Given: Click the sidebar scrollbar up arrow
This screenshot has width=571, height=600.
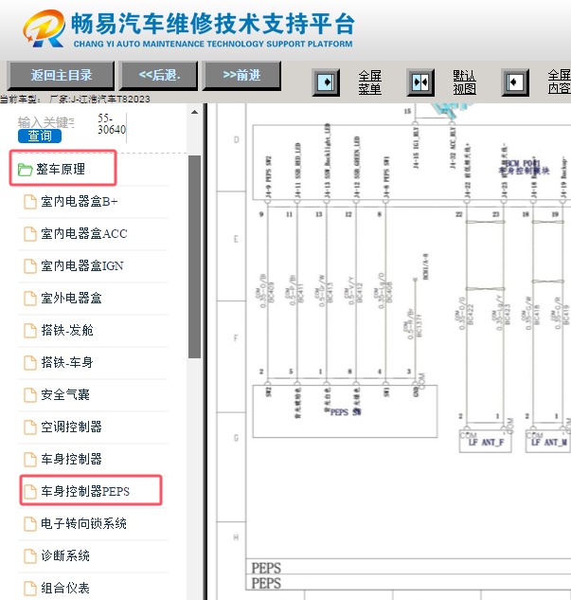Looking at the screenshot, I should (x=194, y=112).
